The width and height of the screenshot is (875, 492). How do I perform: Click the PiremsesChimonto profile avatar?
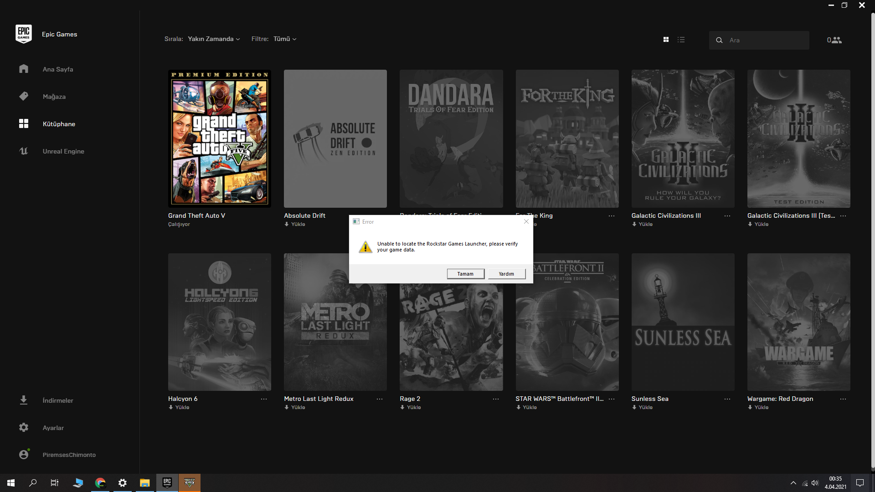coord(24,454)
